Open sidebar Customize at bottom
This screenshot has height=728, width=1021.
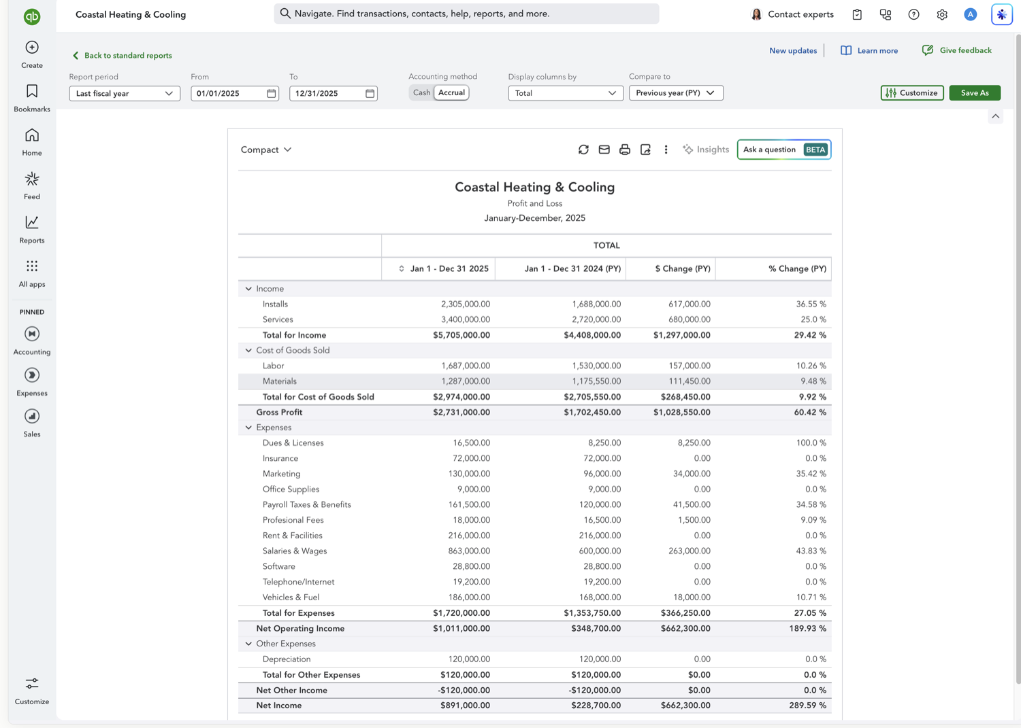pos(32,691)
